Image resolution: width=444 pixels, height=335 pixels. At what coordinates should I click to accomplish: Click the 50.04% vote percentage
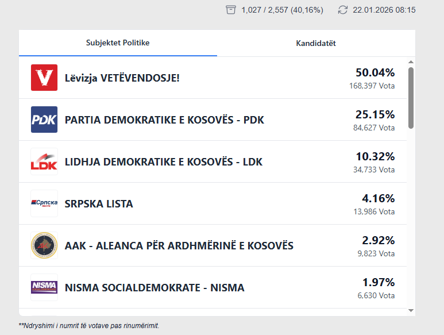click(x=375, y=73)
